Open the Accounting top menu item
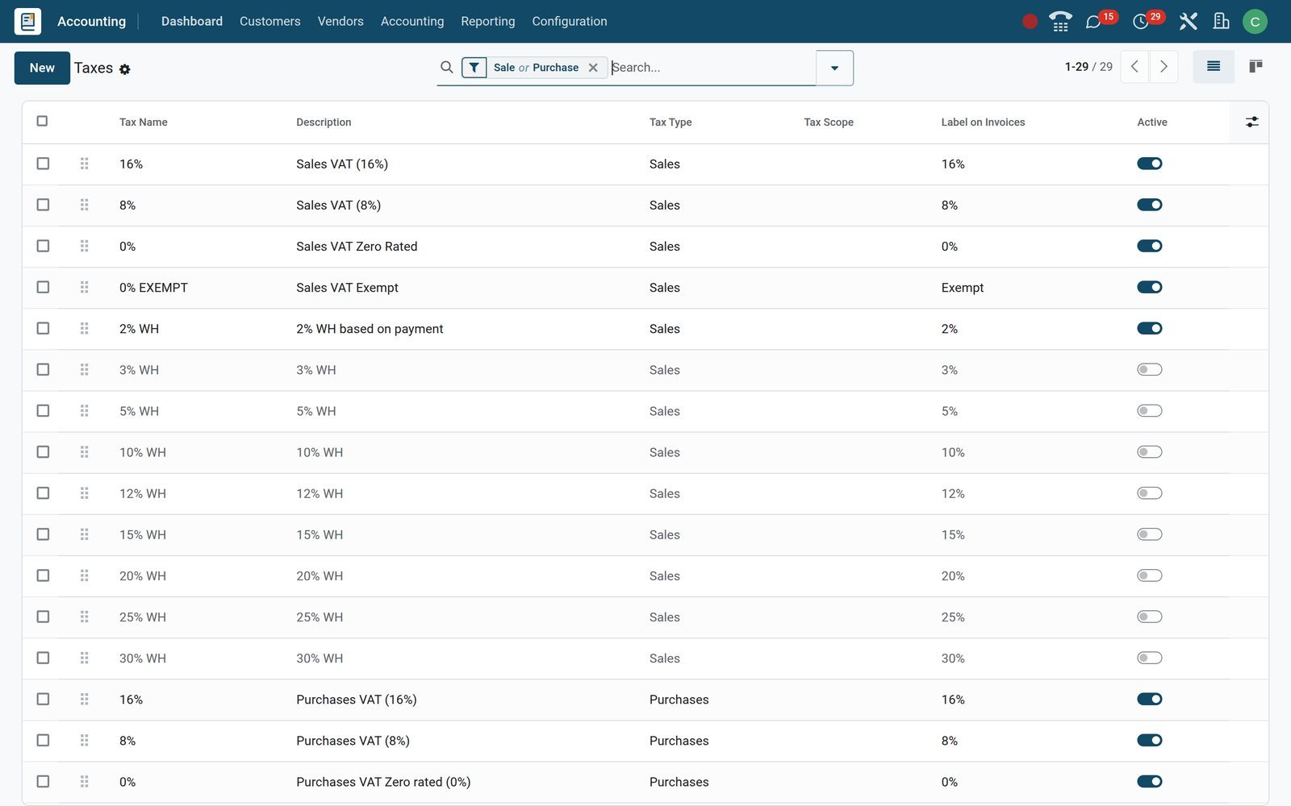The width and height of the screenshot is (1291, 806). coord(412,21)
